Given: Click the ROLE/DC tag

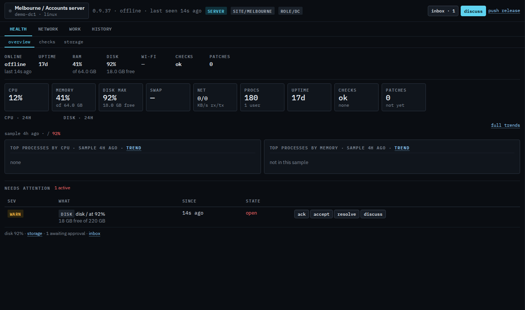Looking at the screenshot, I should 290,11.
